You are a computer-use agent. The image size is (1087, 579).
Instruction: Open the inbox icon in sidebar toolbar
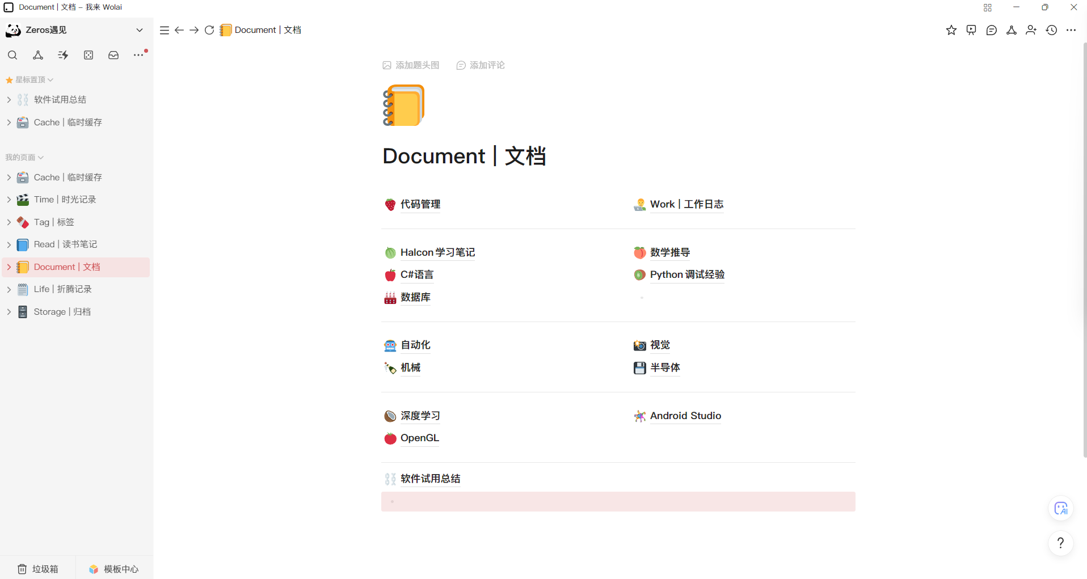(x=113, y=55)
